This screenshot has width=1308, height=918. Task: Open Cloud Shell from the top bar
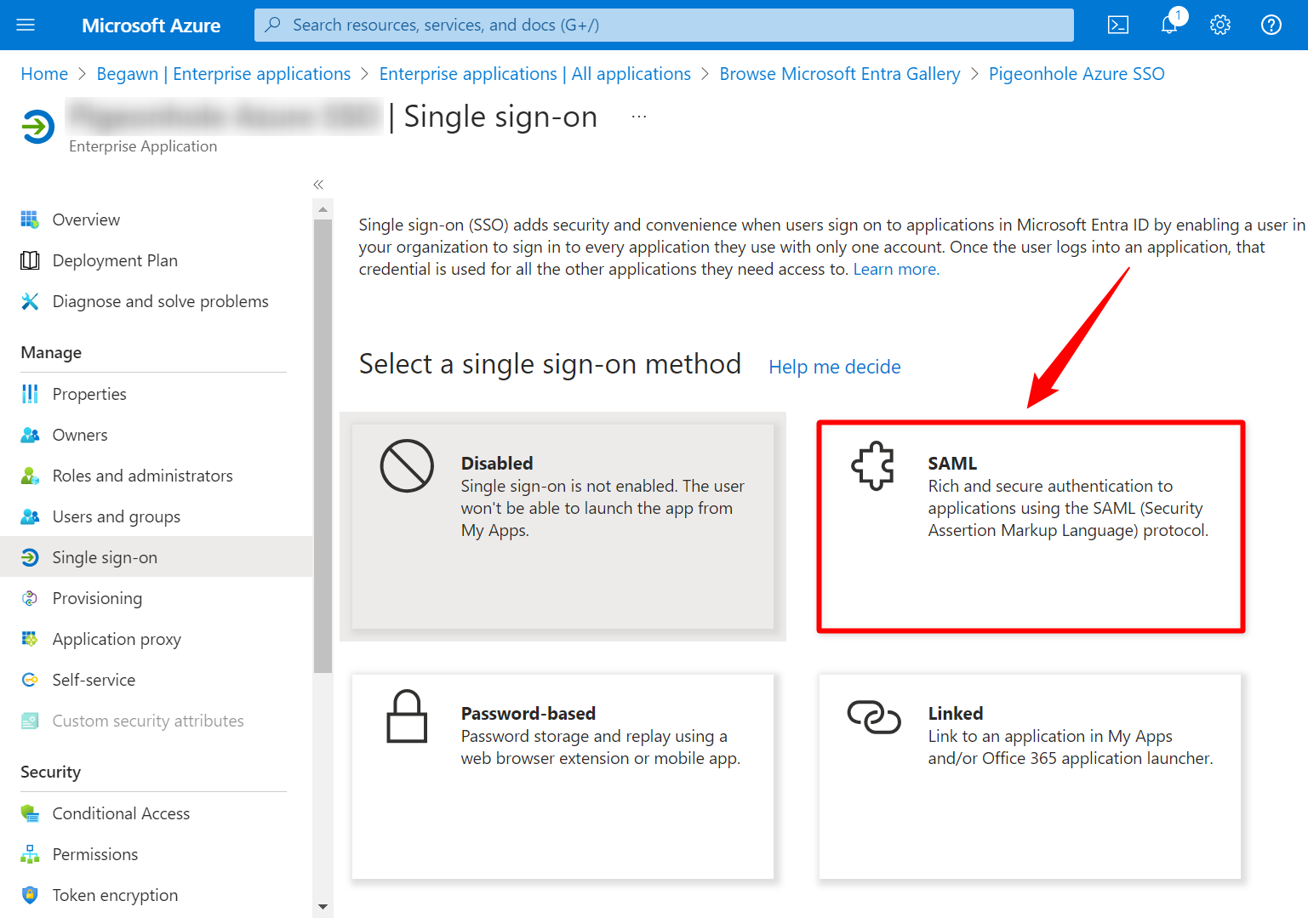coord(1118,25)
